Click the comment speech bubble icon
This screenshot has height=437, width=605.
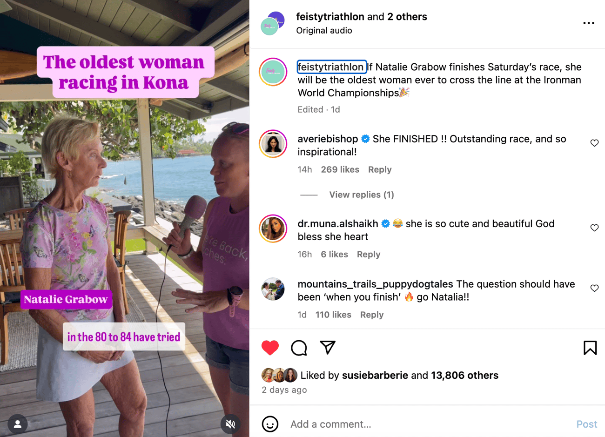299,348
